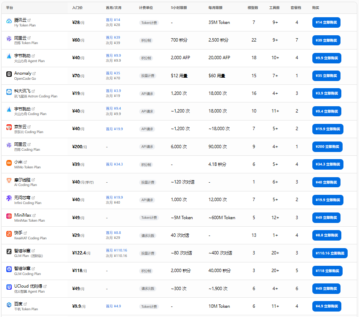Open external link icon beside Anomaly
Viewport: 359px width, 317px height.
pyautogui.click(x=34, y=73)
